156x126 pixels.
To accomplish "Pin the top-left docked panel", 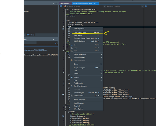I will tap(53, 3).
